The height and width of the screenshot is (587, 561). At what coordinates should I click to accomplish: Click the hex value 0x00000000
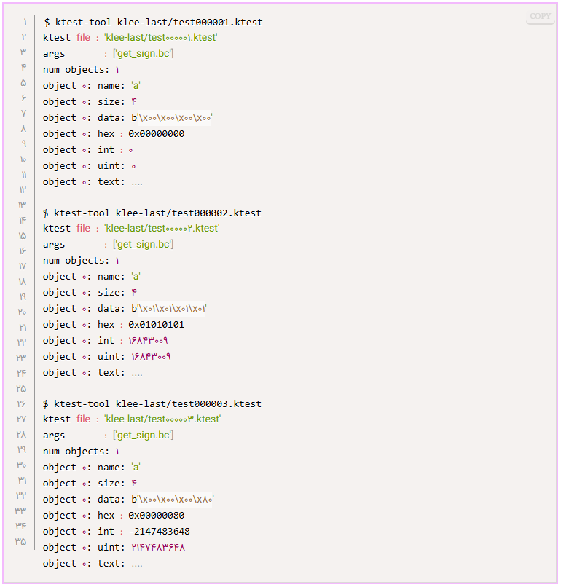click(156, 133)
